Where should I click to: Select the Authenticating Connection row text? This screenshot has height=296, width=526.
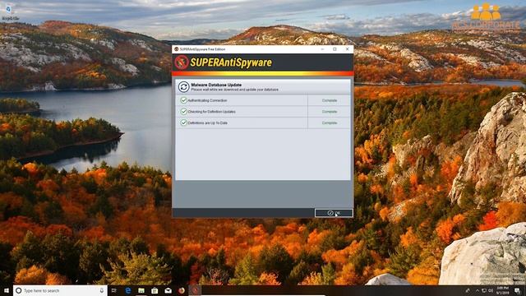(207, 100)
